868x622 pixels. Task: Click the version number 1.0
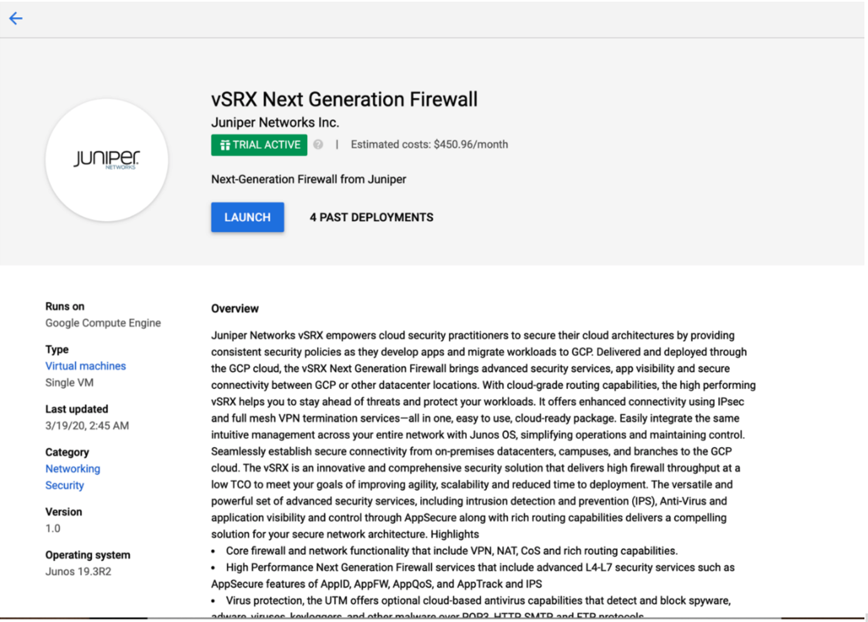tap(53, 529)
